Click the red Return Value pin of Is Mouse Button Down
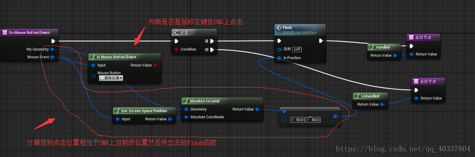The image size is (475, 157). tap(155, 65)
